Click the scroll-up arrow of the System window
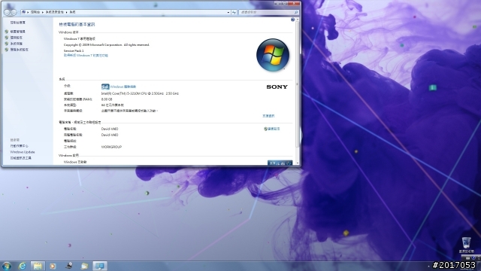481x271 pixels. 297,20
